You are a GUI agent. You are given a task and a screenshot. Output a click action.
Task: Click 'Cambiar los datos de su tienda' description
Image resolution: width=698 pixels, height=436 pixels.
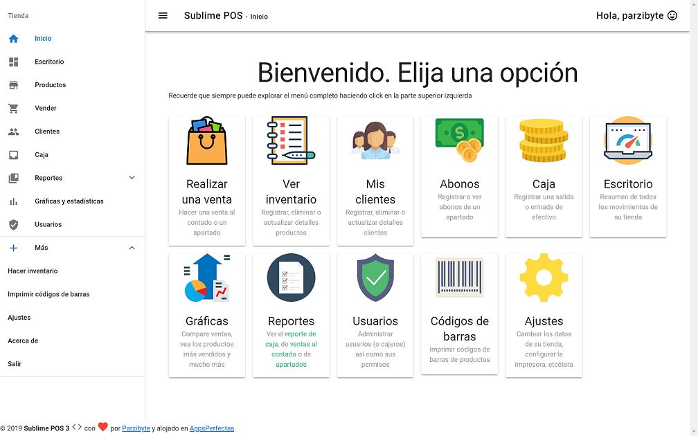[x=544, y=349]
